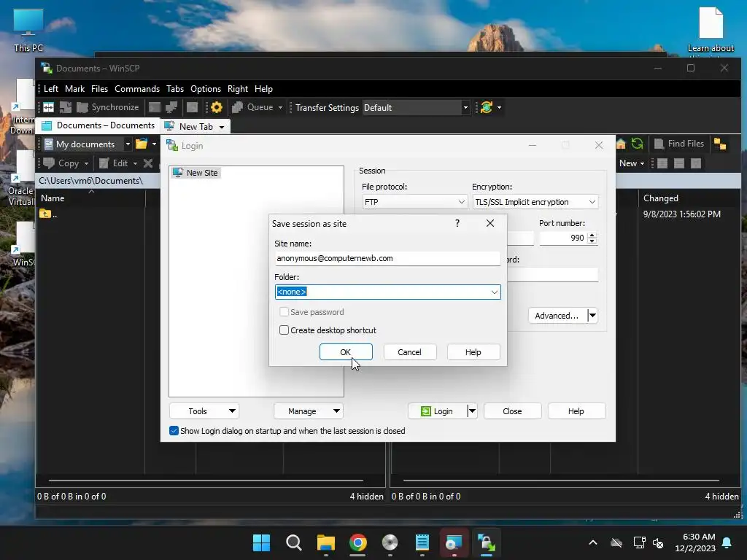Toggle Save password checkbox

(284, 312)
